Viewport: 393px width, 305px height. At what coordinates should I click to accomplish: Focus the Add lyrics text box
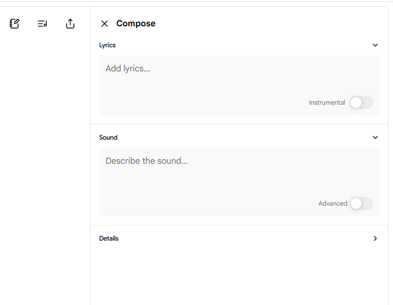239,85
